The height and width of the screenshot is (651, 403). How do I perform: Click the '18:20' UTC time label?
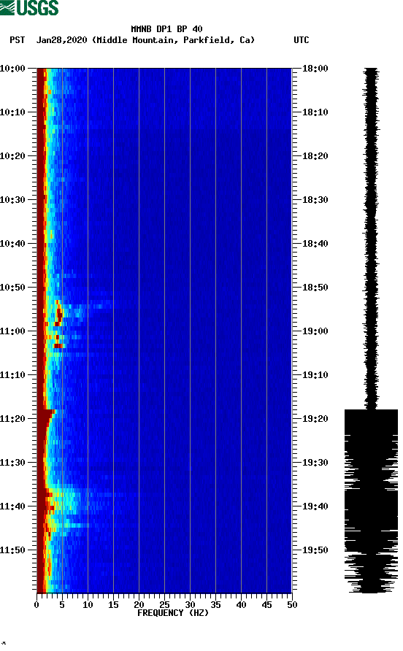(x=315, y=156)
